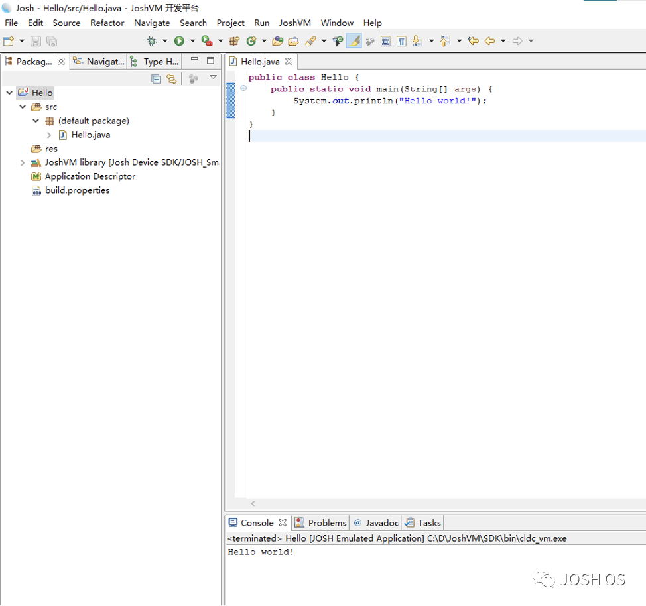This screenshot has width=646, height=606.
Task: Expand the Hello.java tree node
Action: [x=49, y=135]
